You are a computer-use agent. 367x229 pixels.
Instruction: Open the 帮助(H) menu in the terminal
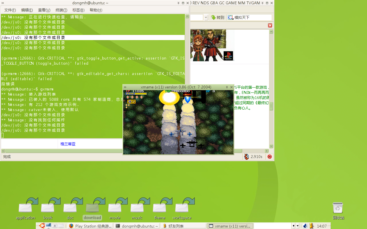click(96, 10)
